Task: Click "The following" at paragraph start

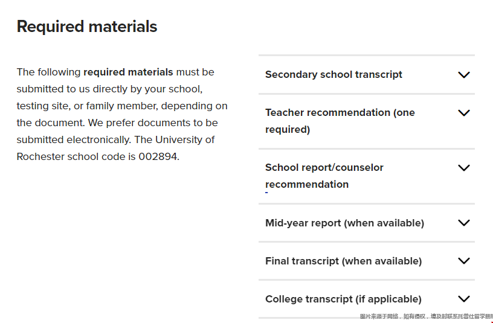Action: coord(48,72)
